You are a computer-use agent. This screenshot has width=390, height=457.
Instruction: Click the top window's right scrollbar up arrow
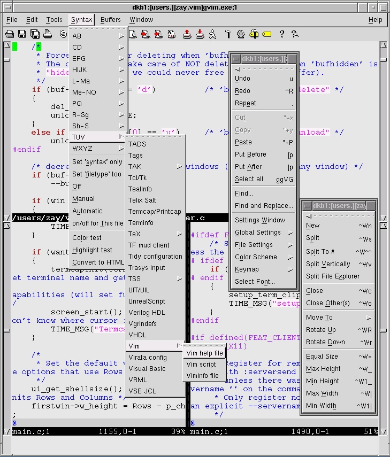383,45
